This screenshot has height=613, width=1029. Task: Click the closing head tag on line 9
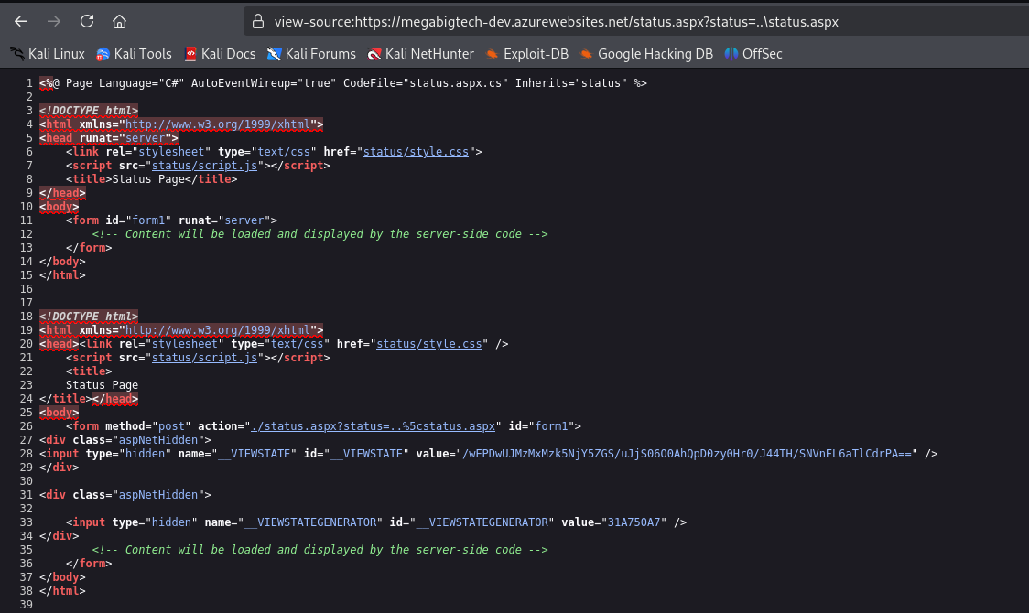tap(62, 193)
